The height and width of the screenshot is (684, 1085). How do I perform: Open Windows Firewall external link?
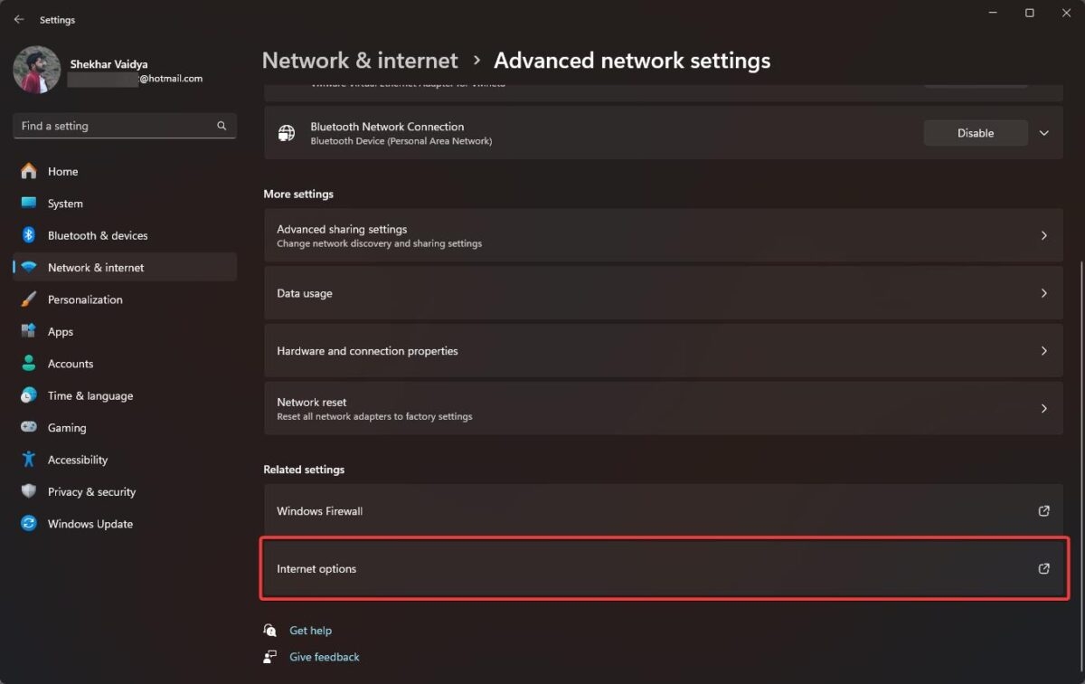click(663, 510)
